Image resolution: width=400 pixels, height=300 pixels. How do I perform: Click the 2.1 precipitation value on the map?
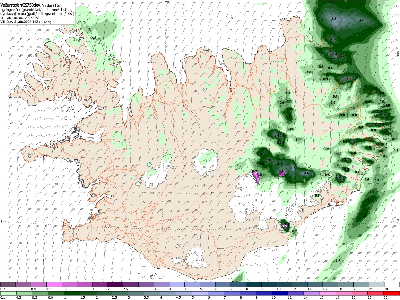click(380, 111)
